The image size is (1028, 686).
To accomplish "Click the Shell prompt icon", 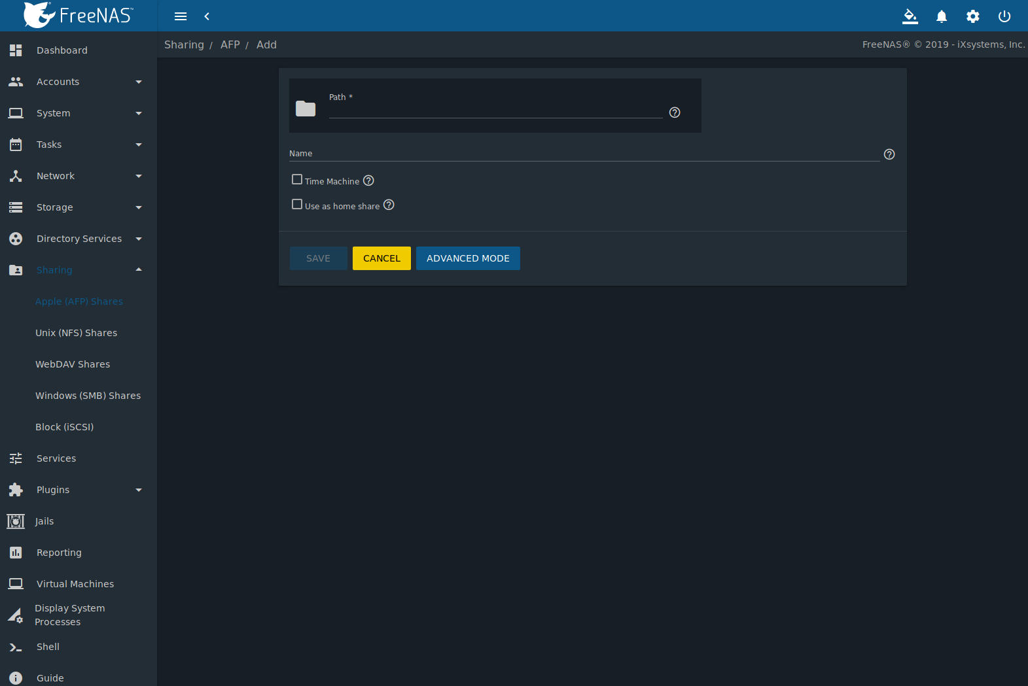I will 16,647.
